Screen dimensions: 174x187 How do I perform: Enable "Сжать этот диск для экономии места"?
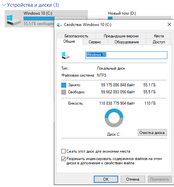click(x=63, y=151)
